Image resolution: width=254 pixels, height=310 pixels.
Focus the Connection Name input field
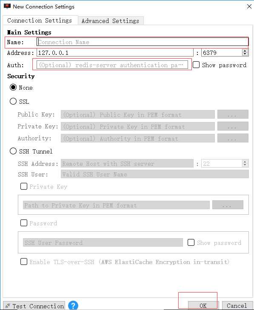coord(143,42)
